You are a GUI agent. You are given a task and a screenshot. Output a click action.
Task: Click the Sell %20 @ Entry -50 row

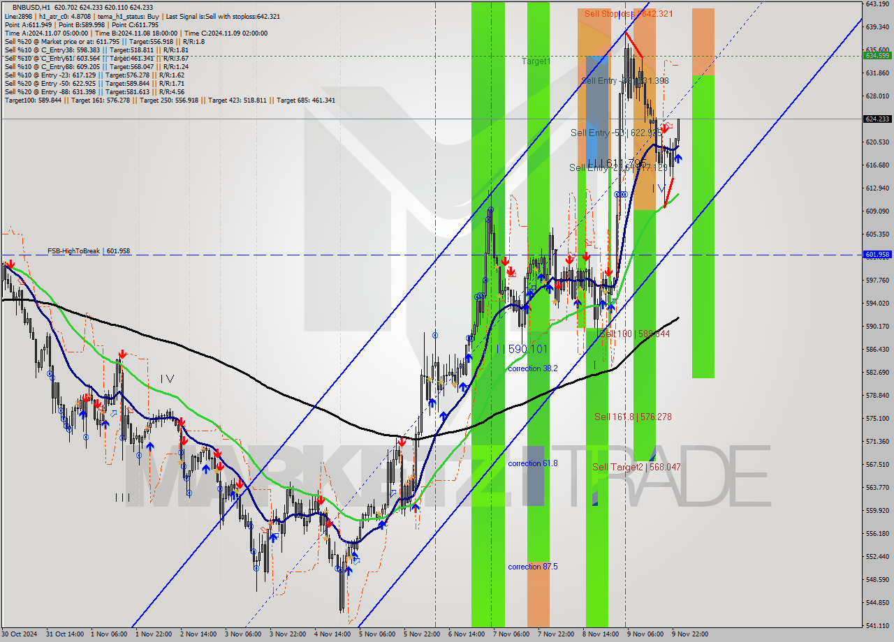point(94,84)
